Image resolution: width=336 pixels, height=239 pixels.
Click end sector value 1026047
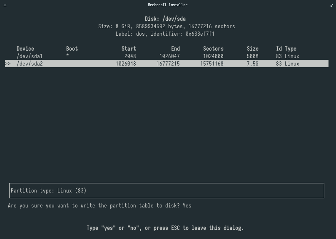click(x=169, y=56)
